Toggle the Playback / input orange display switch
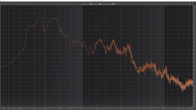 pos(114,4)
